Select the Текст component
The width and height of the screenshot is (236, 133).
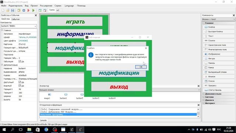(x=218, y=36)
